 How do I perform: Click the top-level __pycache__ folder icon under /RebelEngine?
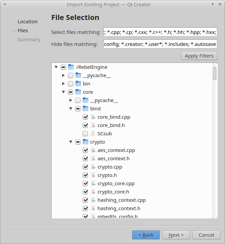78,75
